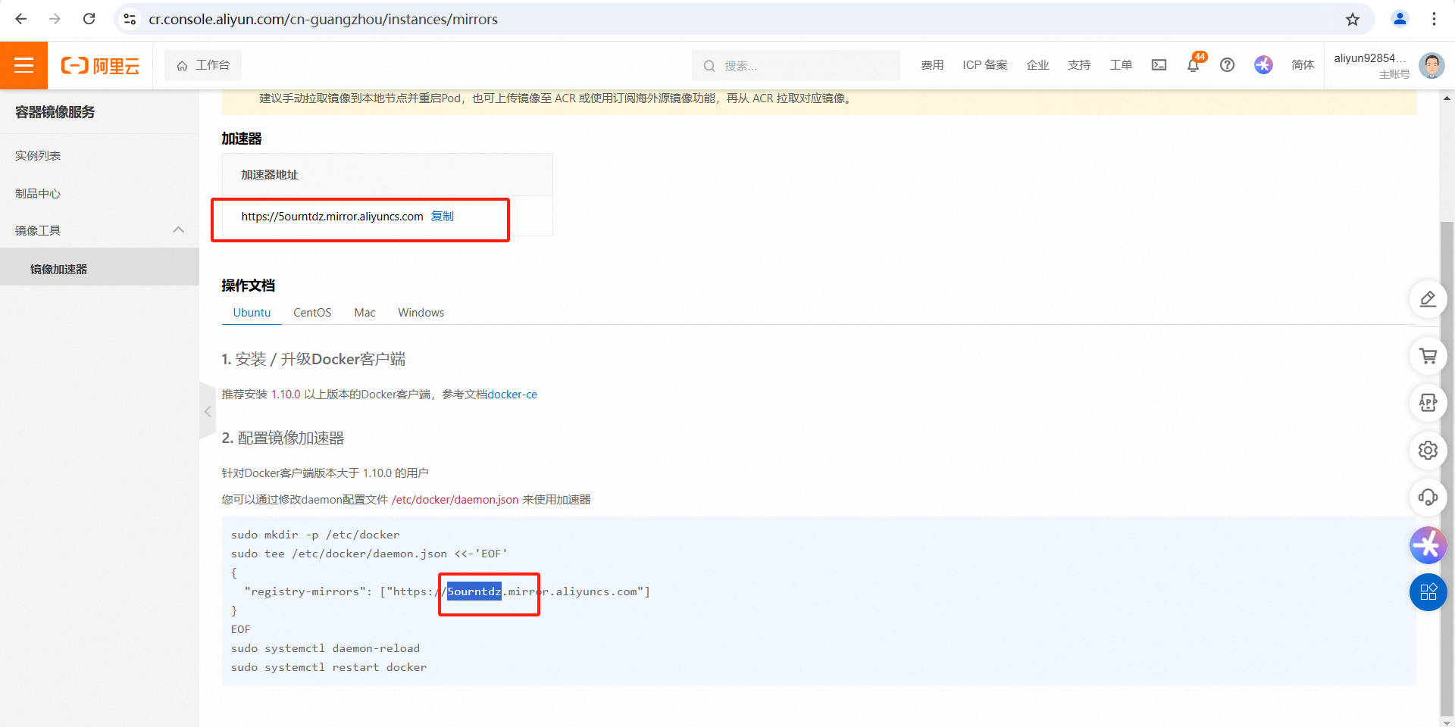Screen dimensions: 1455x727
Task: View site information icon in address bar
Action: pos(130,19)
